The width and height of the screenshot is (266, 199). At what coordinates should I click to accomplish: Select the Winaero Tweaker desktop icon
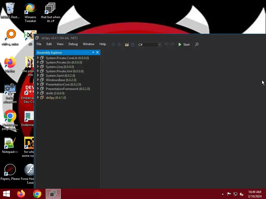coord(30,13)
